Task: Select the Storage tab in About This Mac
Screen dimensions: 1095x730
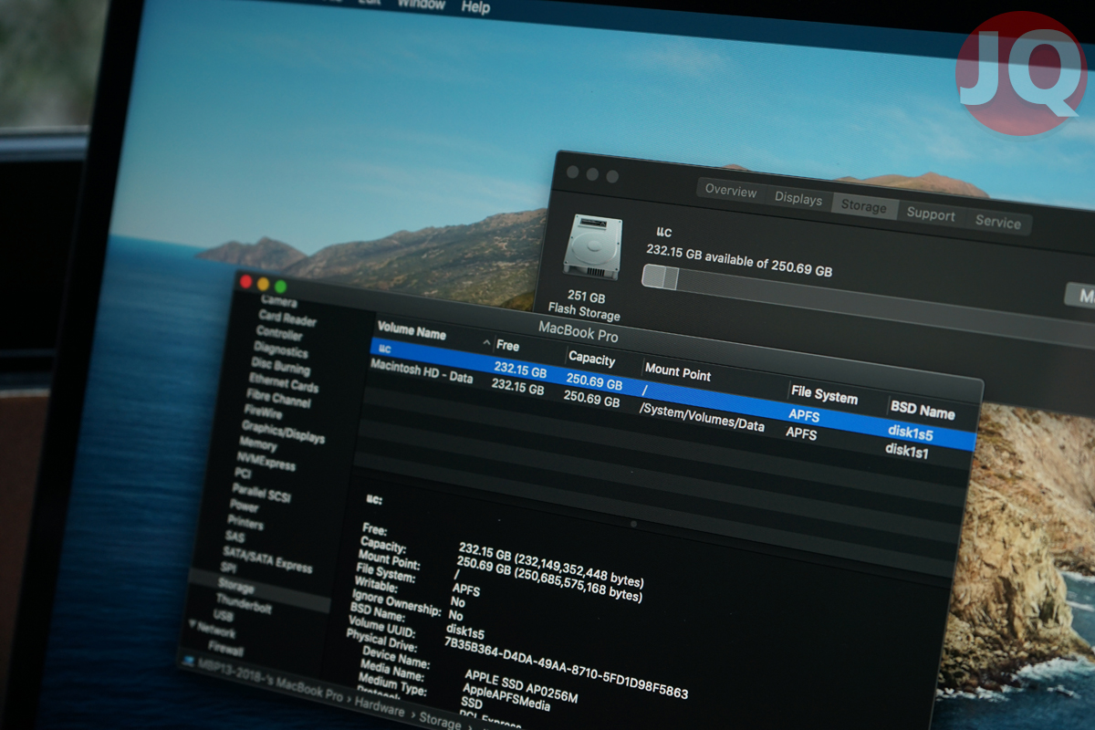Action: click(863, 206)
